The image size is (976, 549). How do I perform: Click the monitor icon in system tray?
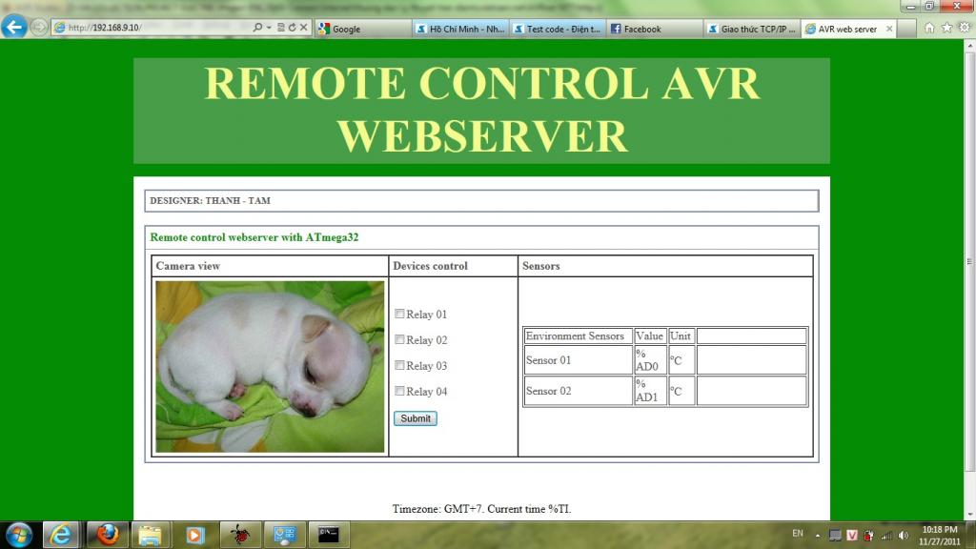[835, 536]
